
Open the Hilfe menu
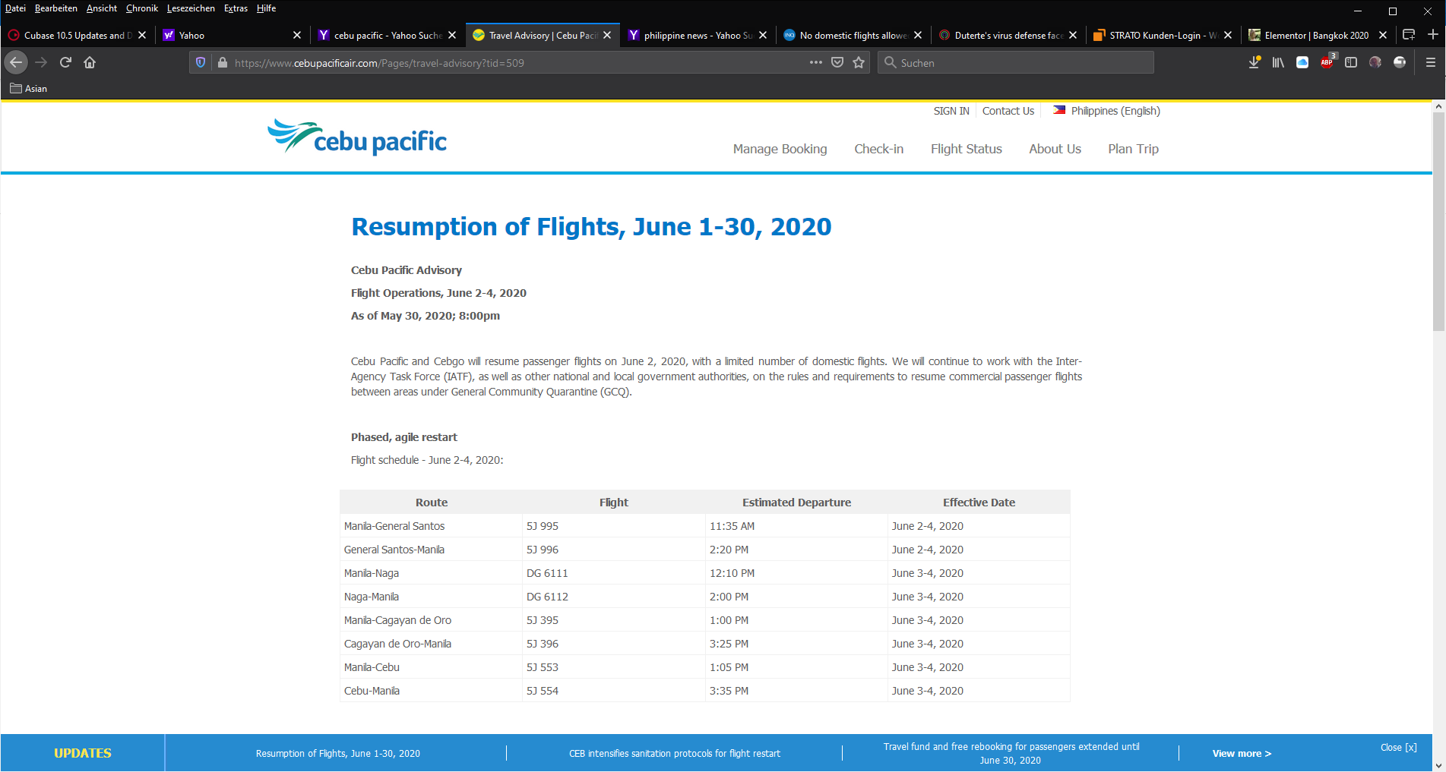tap(266, 8)
